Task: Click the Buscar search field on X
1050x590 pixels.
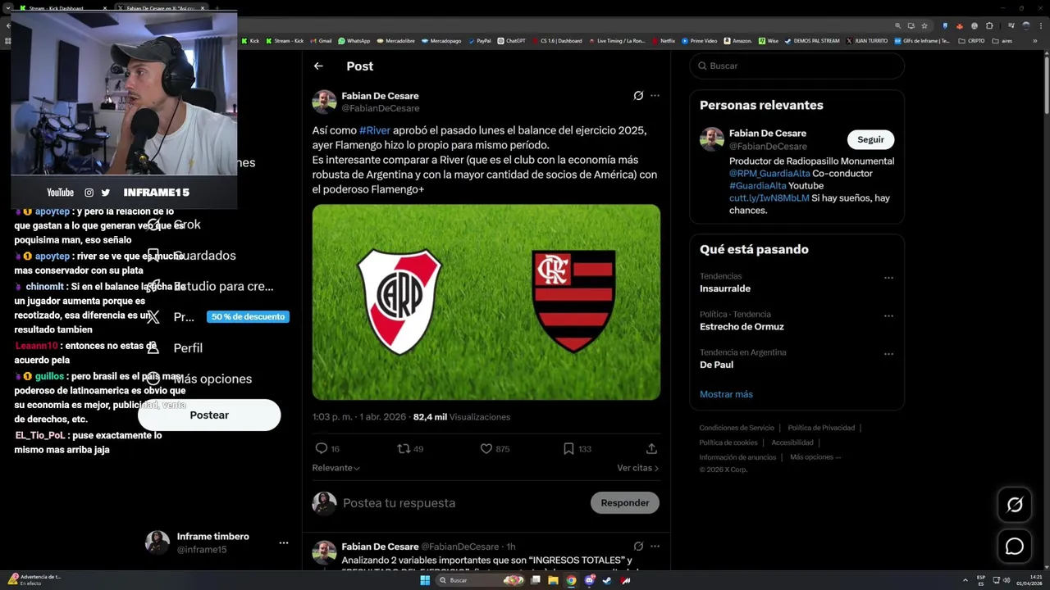Action: tap(797, 66)
